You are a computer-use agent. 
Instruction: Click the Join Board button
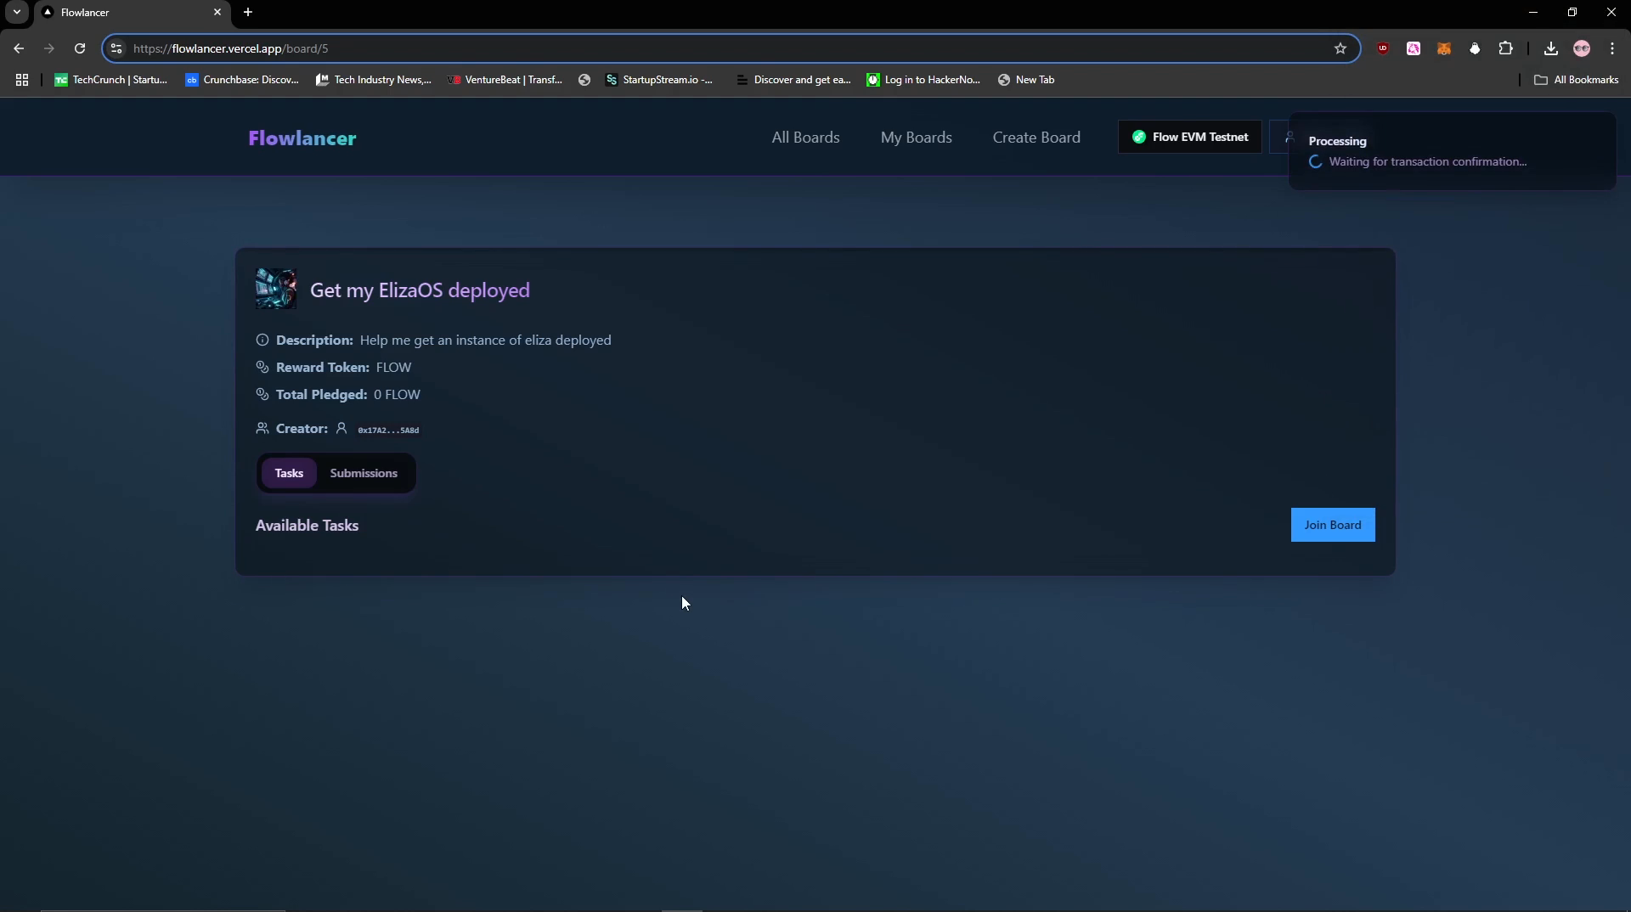click(1332, 525)
